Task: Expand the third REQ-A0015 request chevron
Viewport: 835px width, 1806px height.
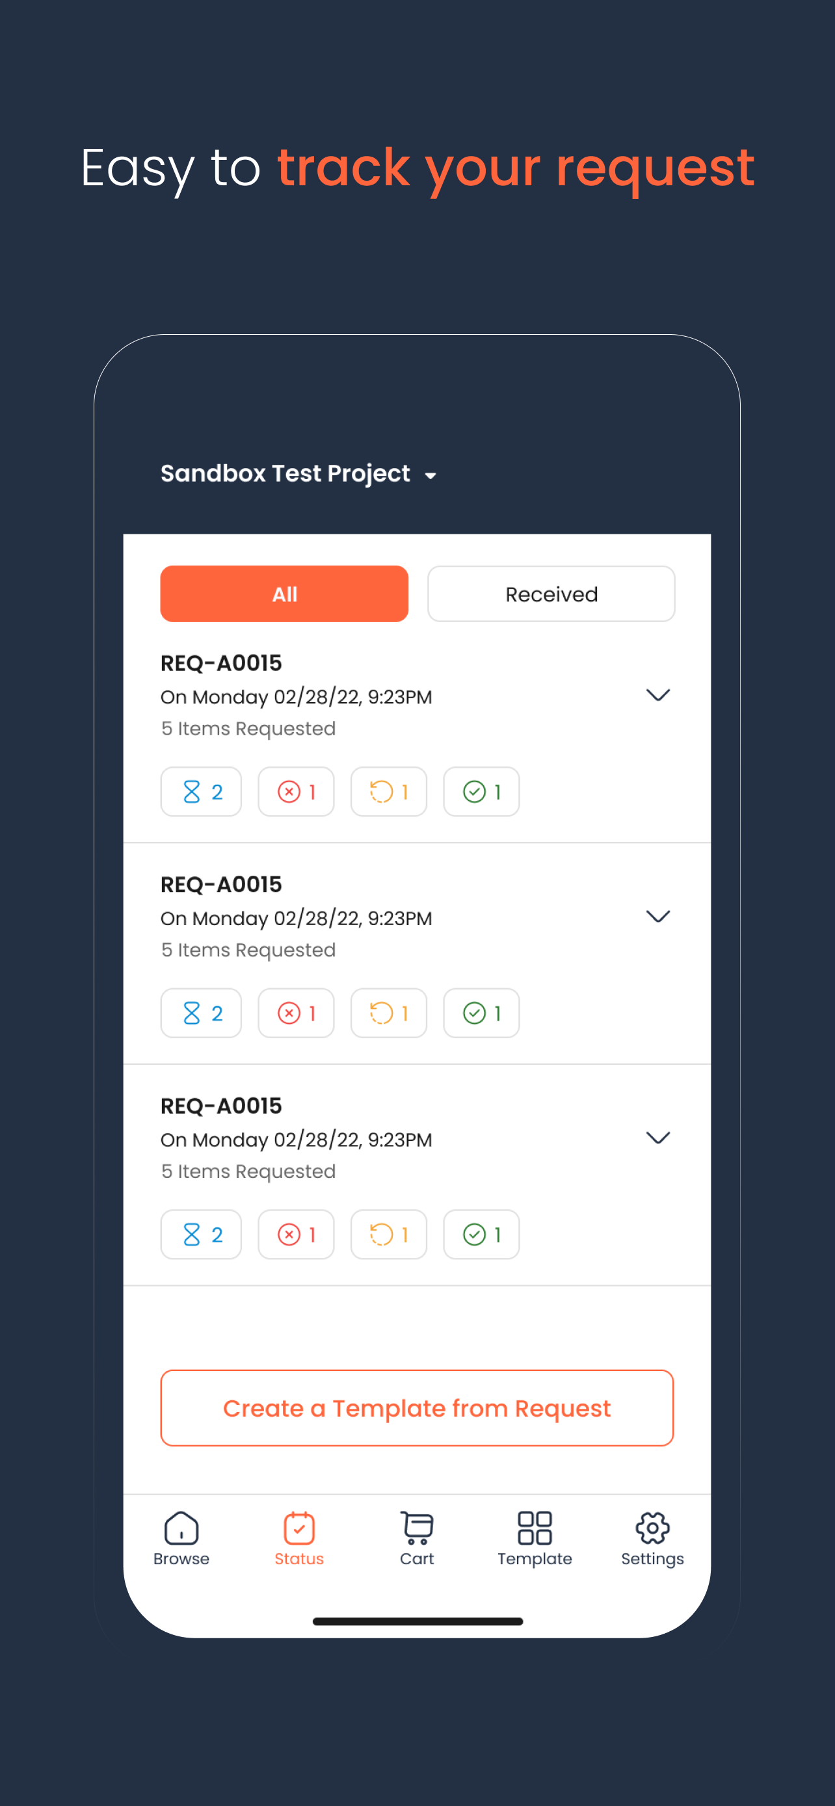Action: [x=657, y=1138]
